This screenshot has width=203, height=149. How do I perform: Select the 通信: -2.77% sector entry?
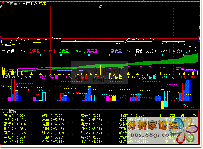[x=92, y=129]
